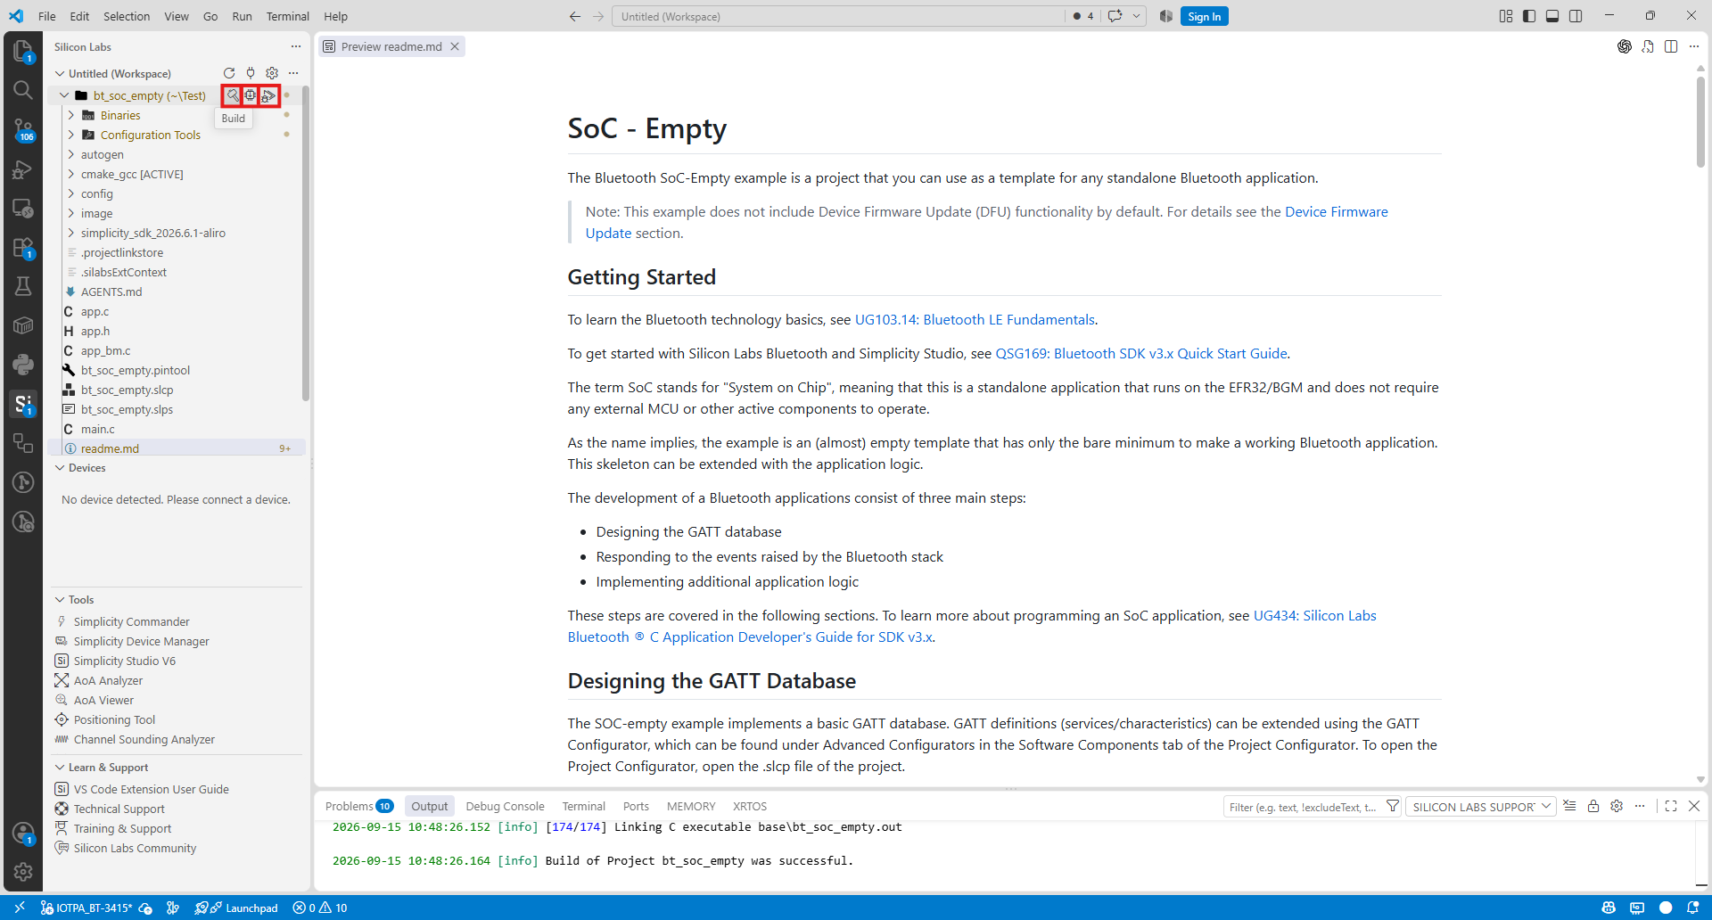
Task: Launch Simplicity Commander from Tools
Action: point(131,621)
